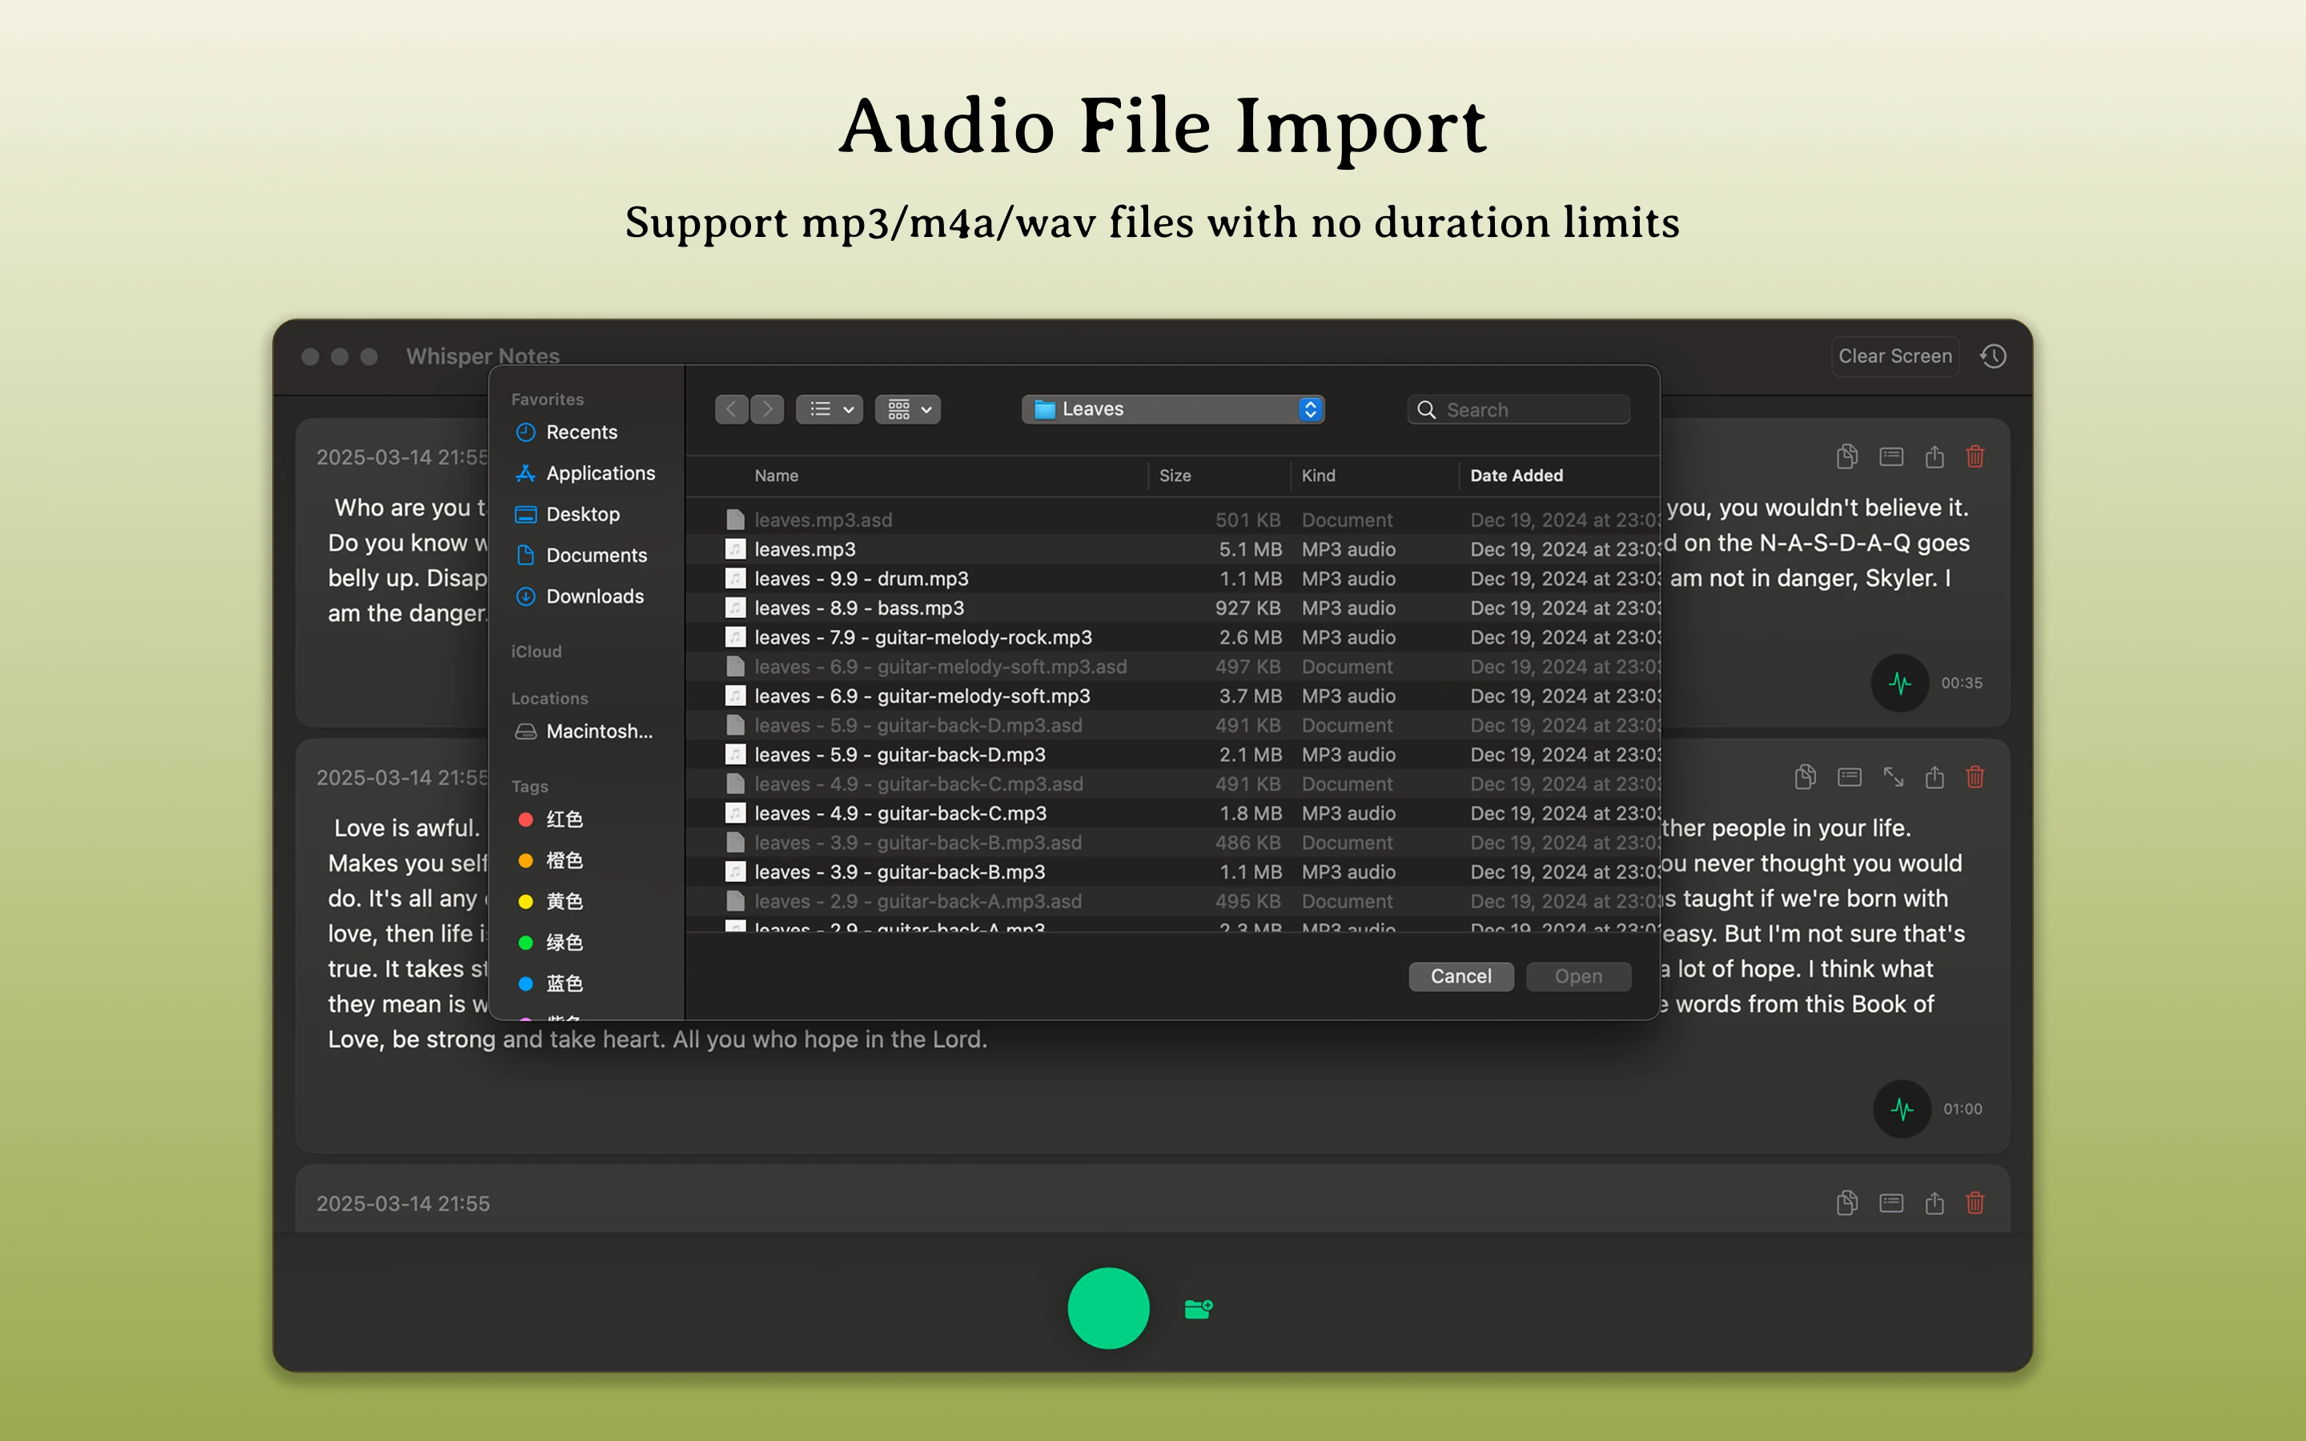Select file leaves - 9.9 - drum.mp3

(1173, 580)
